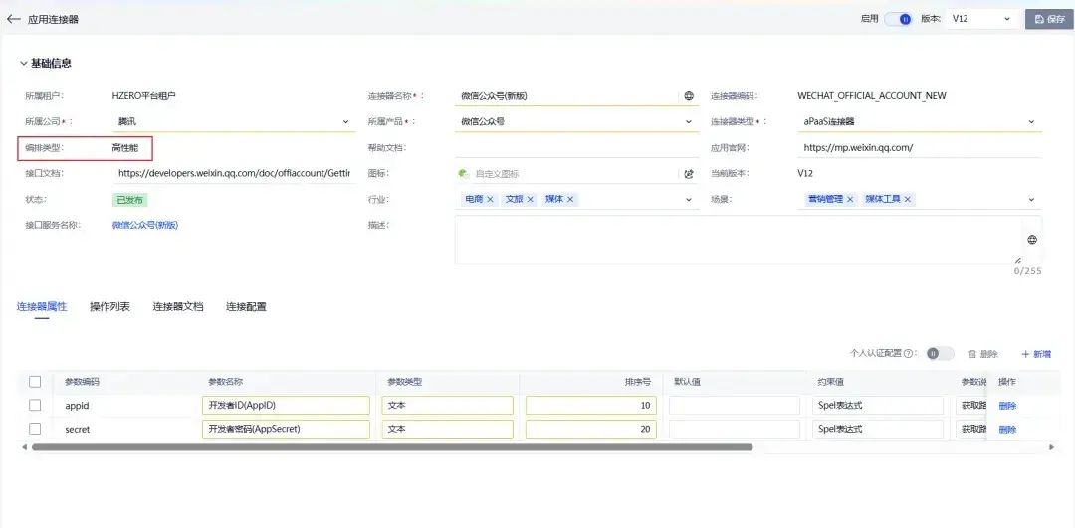This screenshot has height=528, width=1075.
Task: Click 参数名称 field 开发者密码(AppSecret)
Action: tap(286, 430)
